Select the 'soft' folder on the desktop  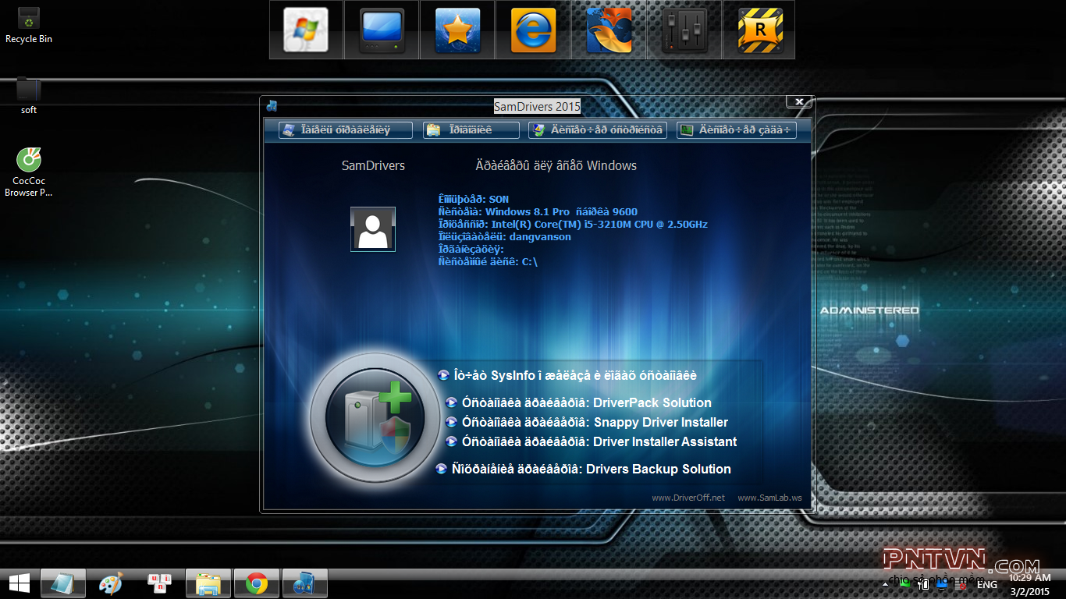[29, 95]
